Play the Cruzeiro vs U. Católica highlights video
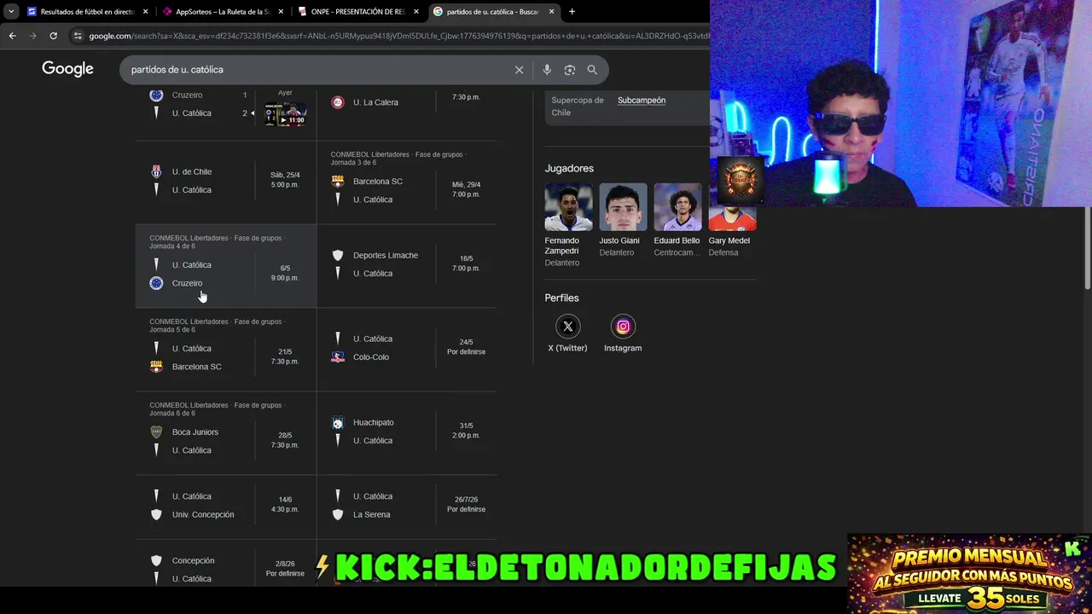The height and width of the screenshot is (614, 1092). point(285,113)
